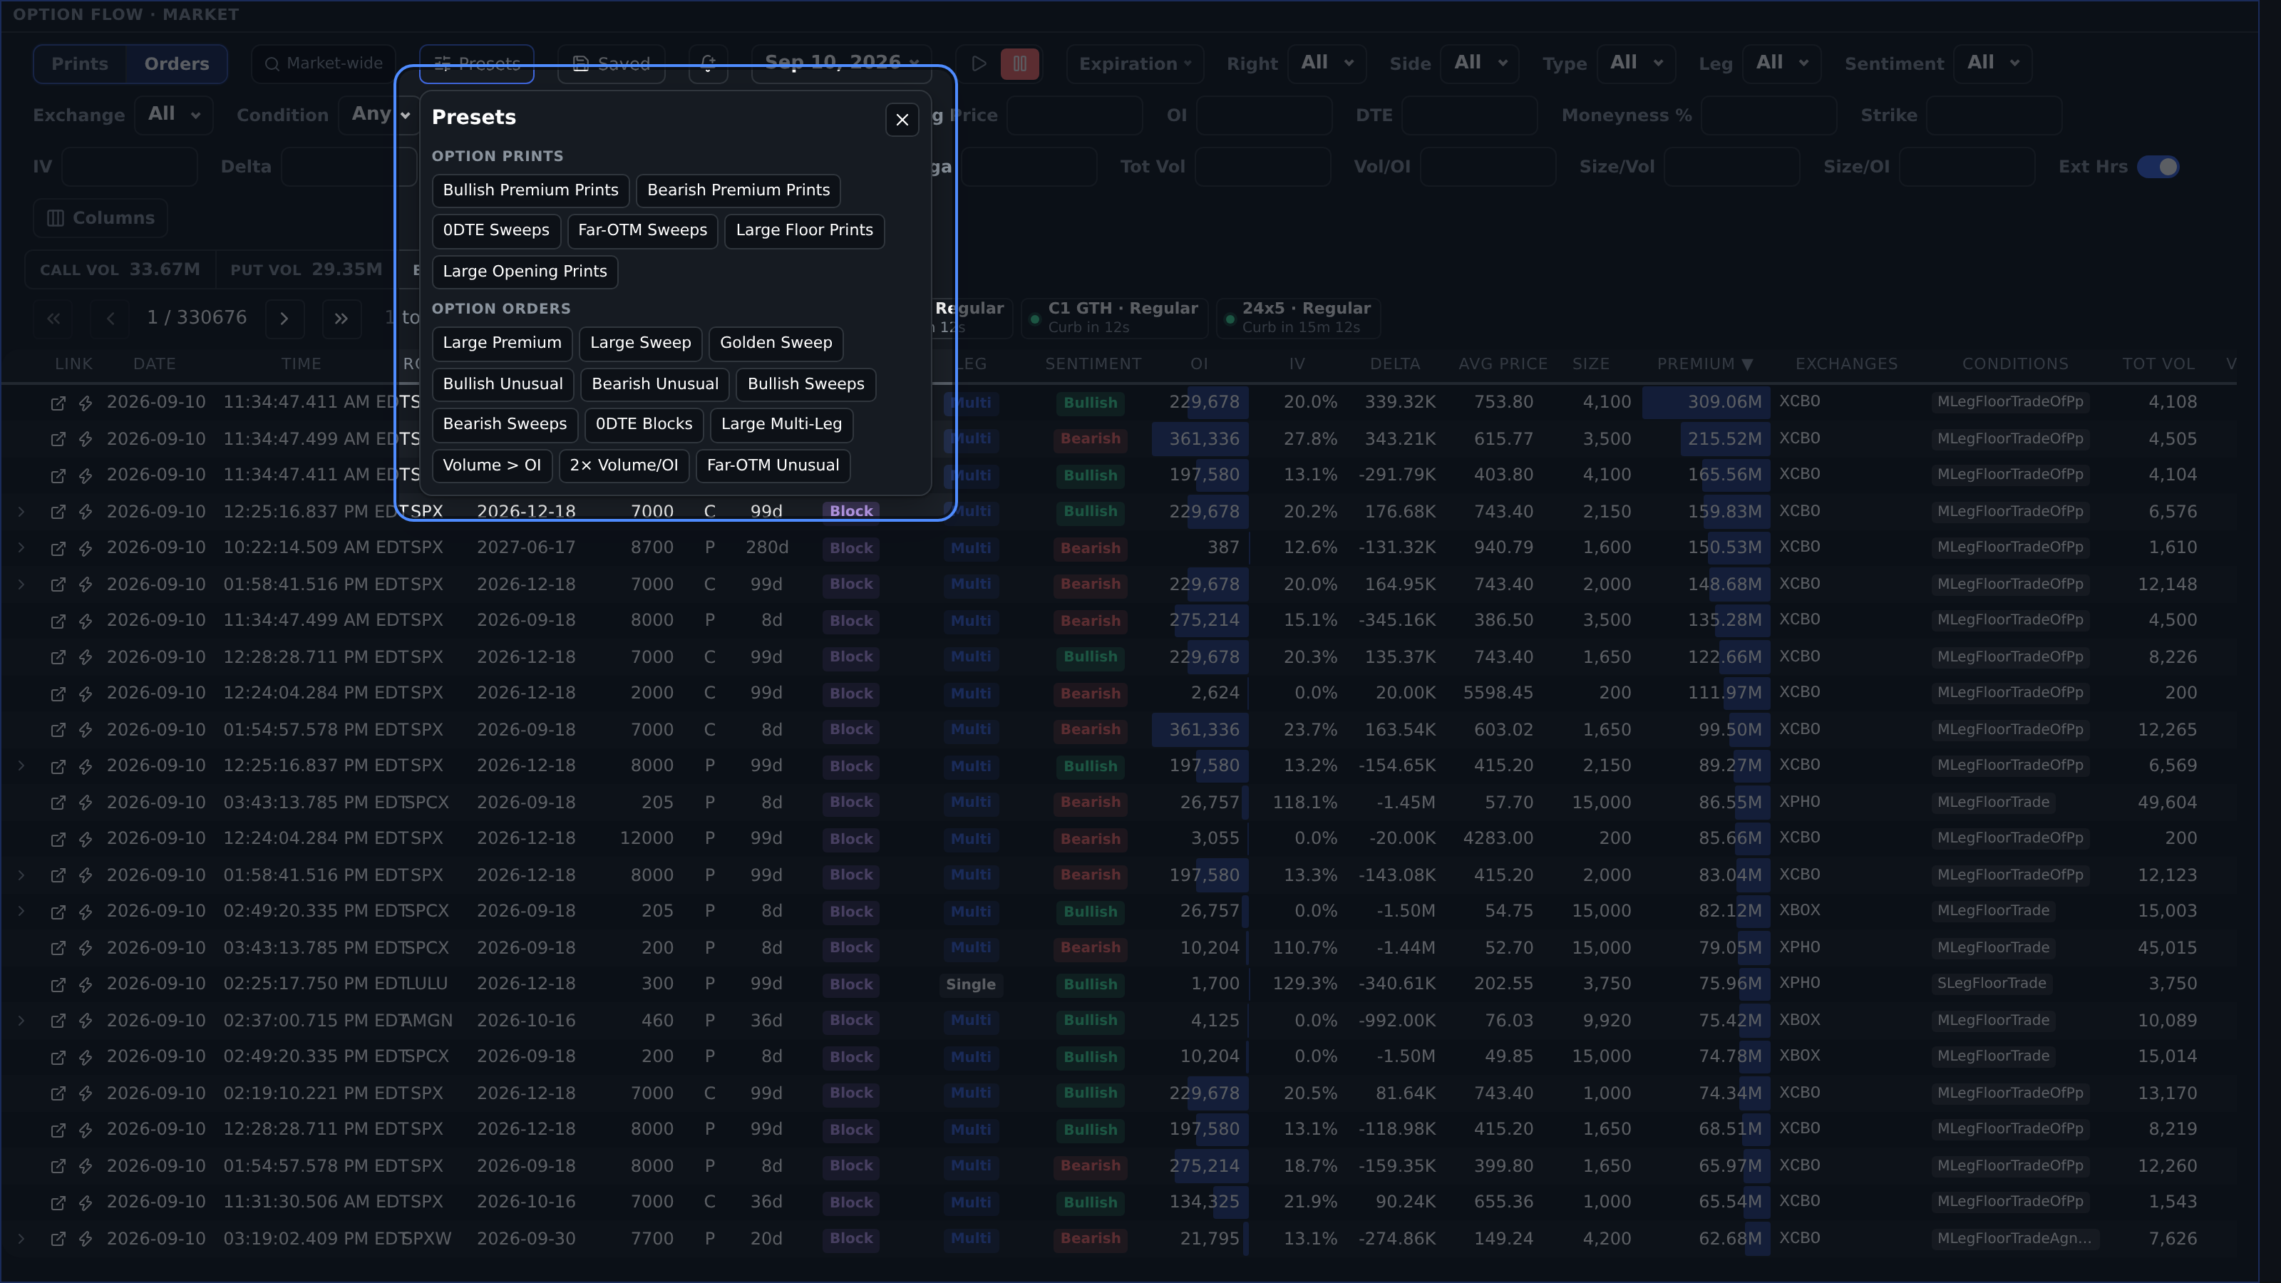2281x1283 pixels.
Task: Close the Presets popup
Action: tap(902, 120)
